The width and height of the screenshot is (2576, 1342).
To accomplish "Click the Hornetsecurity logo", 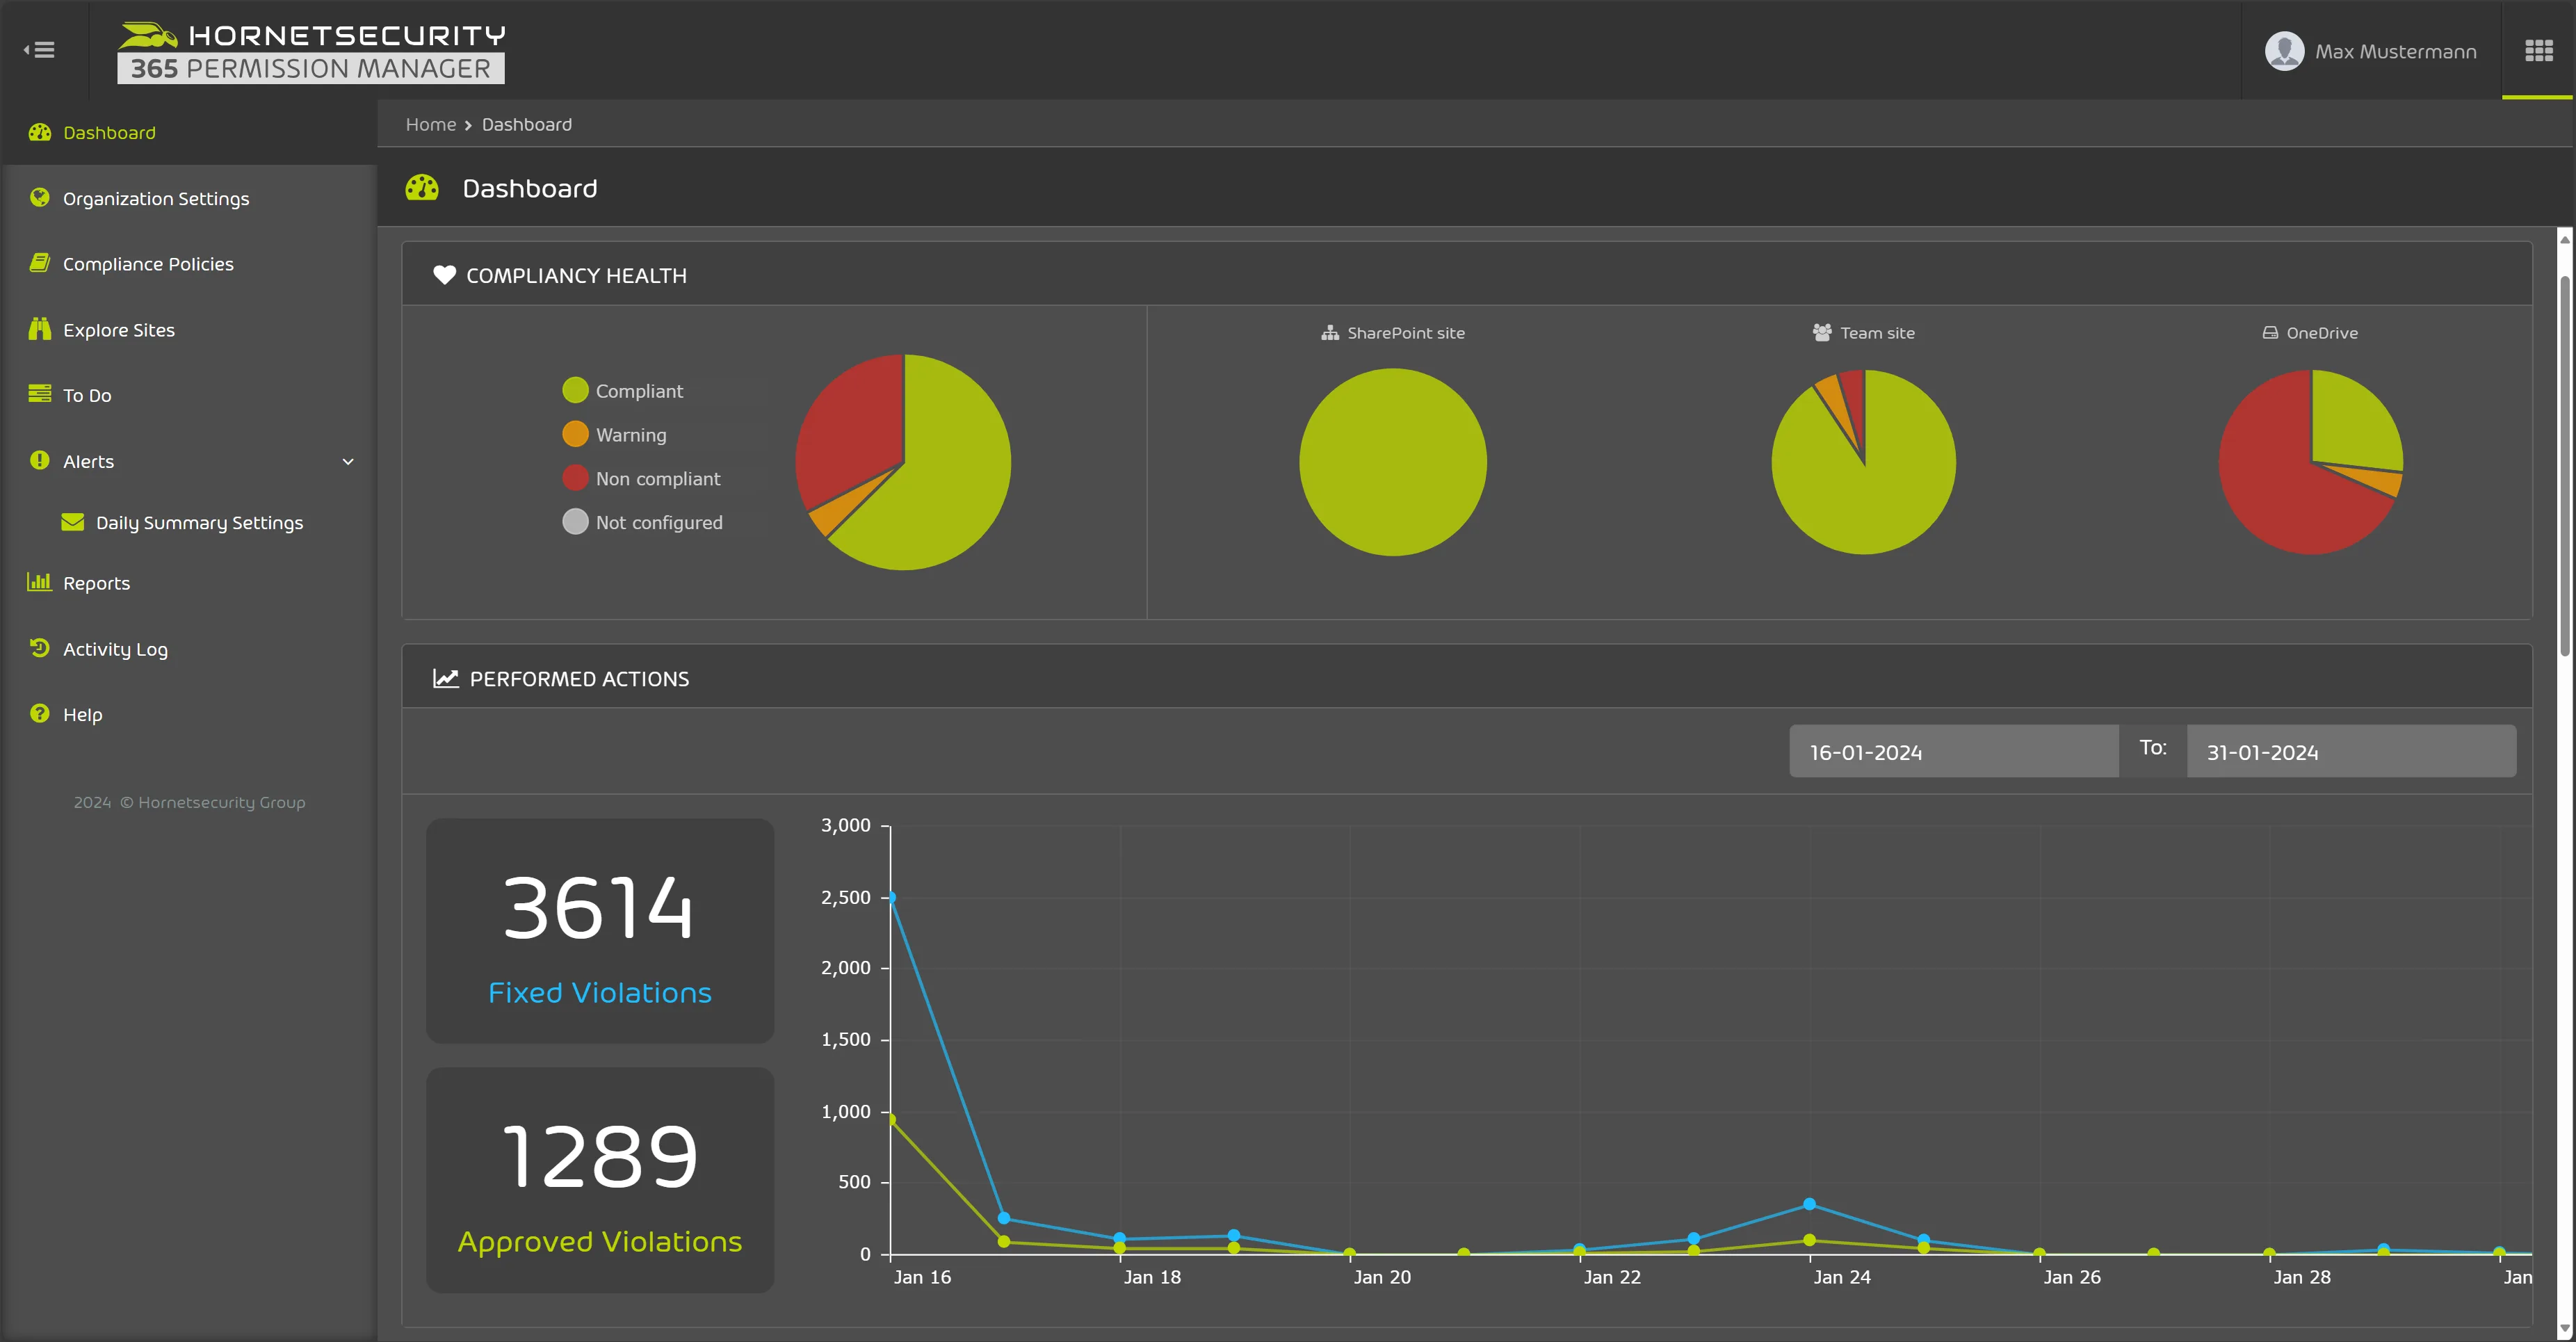I will (310, 50).
